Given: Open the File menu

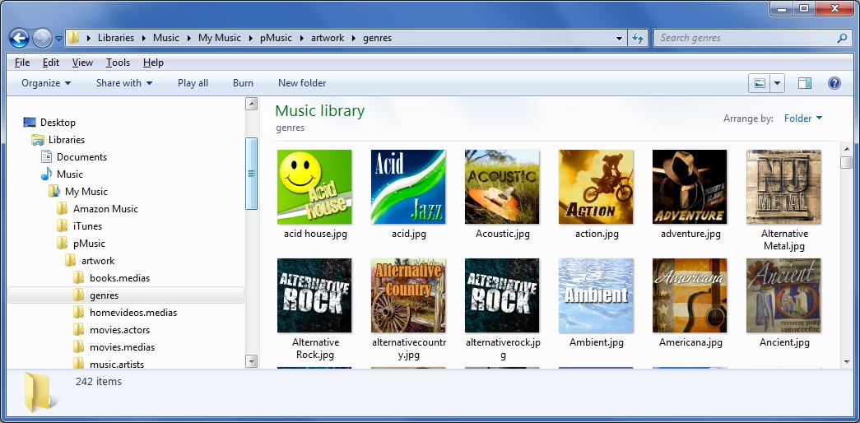Looking at the screenshot, I should [x=22, y=63].
